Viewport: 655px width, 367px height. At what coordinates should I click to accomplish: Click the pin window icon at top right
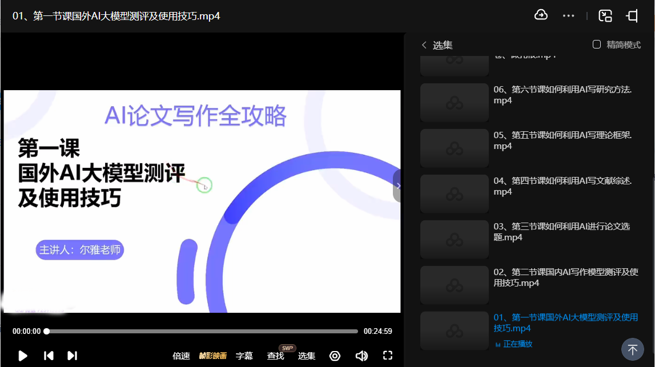(x=632, y=16)
